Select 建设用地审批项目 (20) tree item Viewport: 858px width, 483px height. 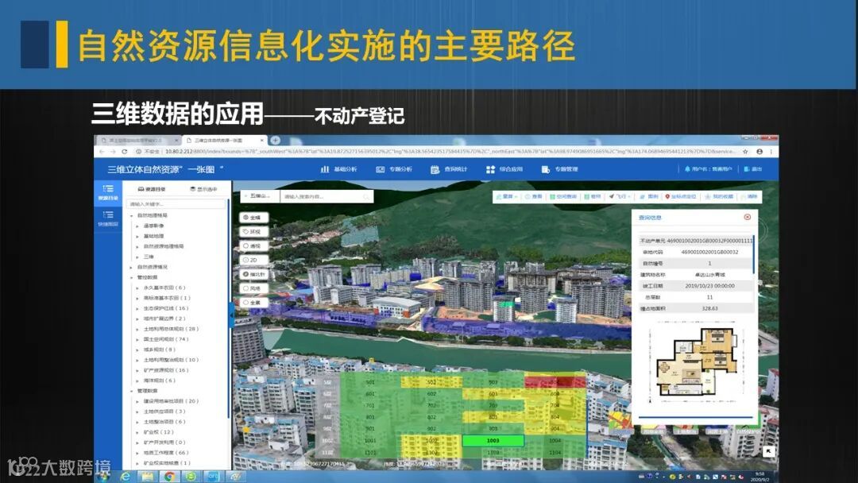(171, 401)
